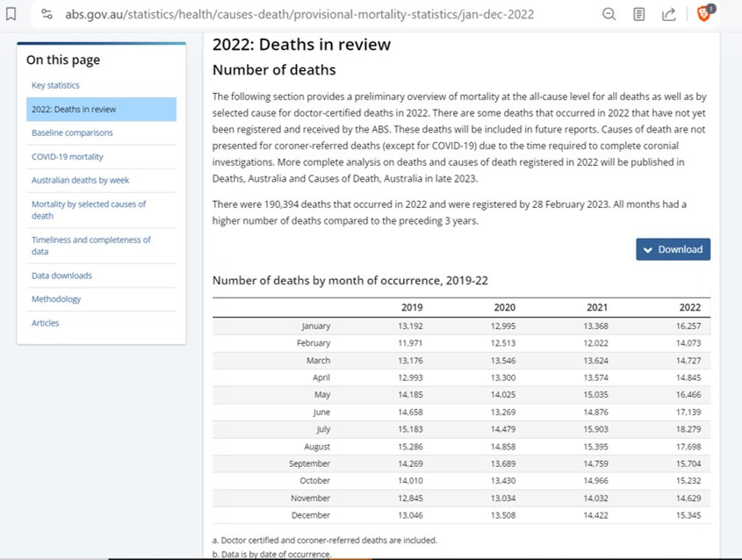Open COVID-19 mortality section link
This screenshot has width=742, height=560.
(68, 156)
